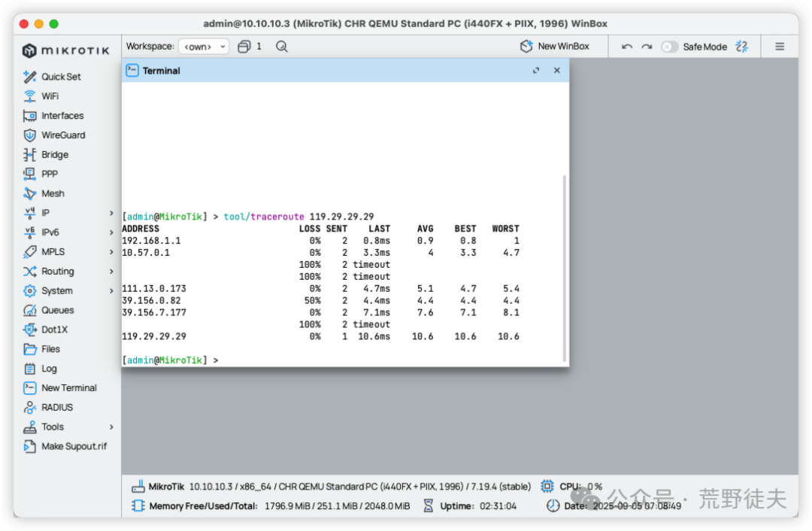Screen dimensions: 812x531
Task: Click the Memory status icon
Action: [138, 505]
